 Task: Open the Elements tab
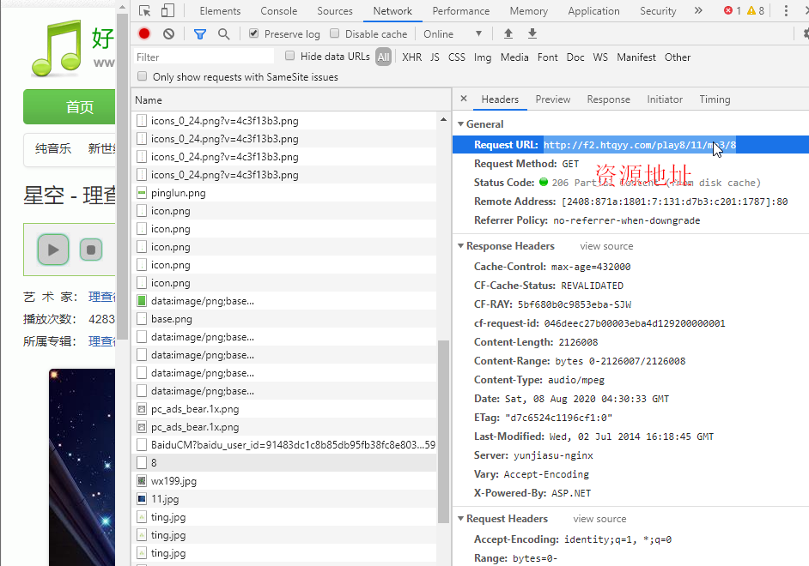tap(220, 11)
